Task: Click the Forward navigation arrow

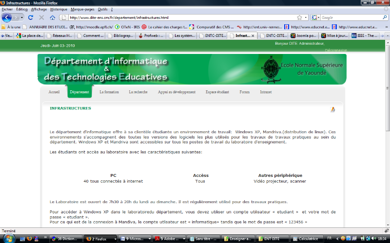Action: 16,17
